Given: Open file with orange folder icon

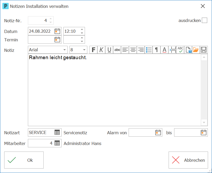Looking at the screenshot, I should point(196,50).
